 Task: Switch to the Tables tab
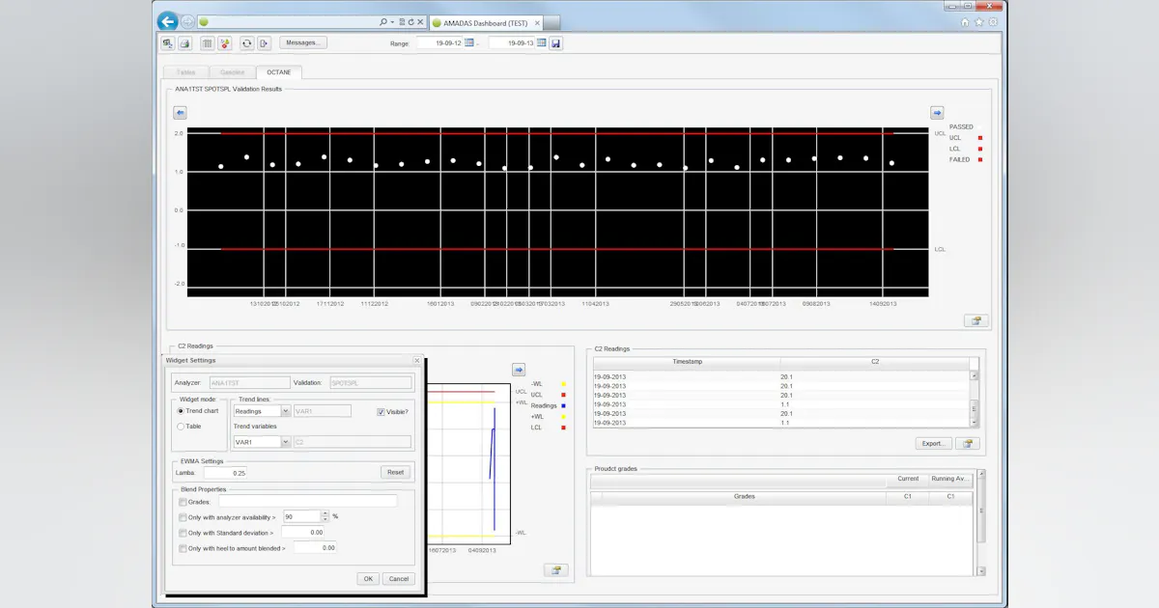[x=185, y=72]
